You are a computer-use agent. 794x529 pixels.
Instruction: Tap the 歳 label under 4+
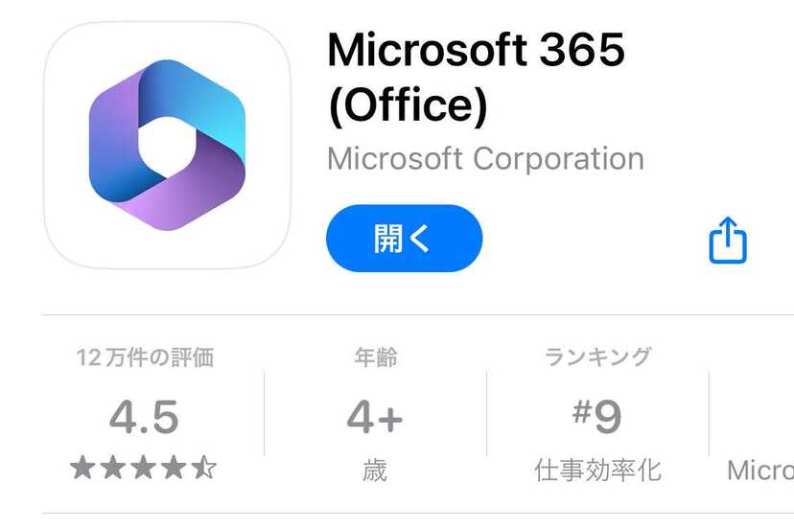375,471
